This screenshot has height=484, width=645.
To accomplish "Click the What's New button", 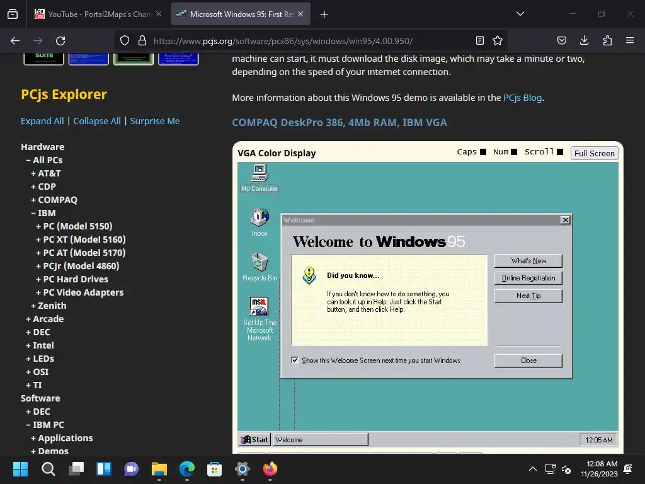I will pos(528,260).
